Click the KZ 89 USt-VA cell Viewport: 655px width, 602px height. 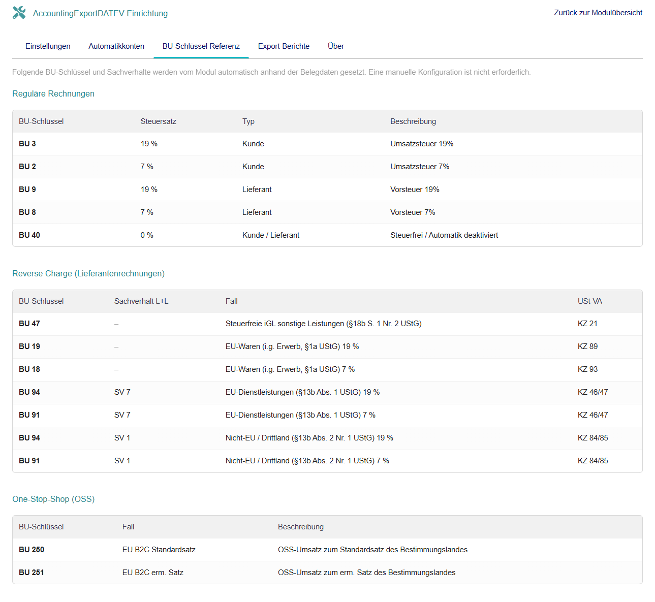coord(587,346)
